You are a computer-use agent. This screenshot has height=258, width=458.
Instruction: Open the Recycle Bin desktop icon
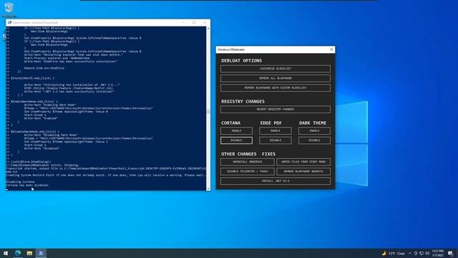(x=9, y=10)
